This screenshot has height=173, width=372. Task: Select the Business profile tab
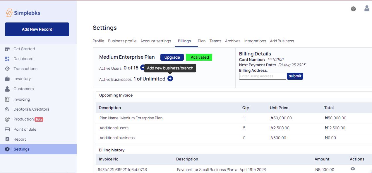pos(122,41)
